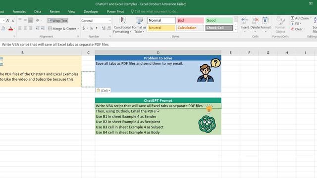The image size is (317, 178).
Task: Click the Clear eraser icon
Action: [x=293, y=29]
